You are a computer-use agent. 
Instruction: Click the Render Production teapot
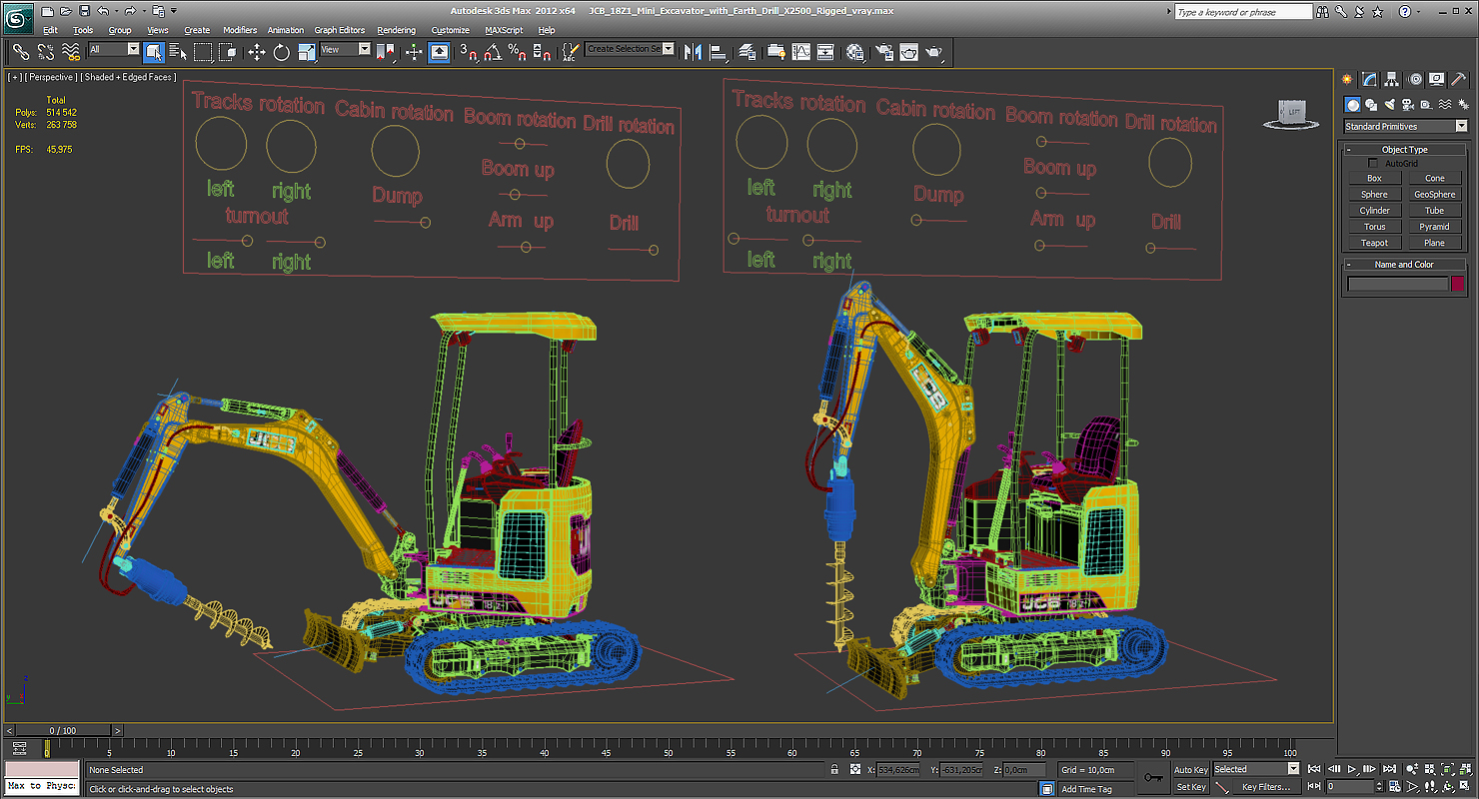click(934, 52)
